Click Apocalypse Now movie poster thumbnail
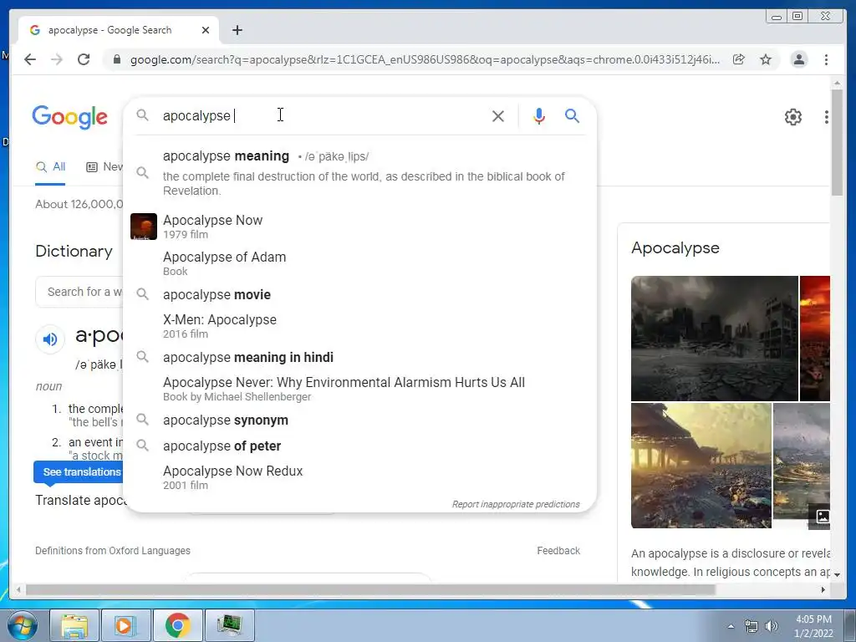The image size is (856, 642). [144, 227]
